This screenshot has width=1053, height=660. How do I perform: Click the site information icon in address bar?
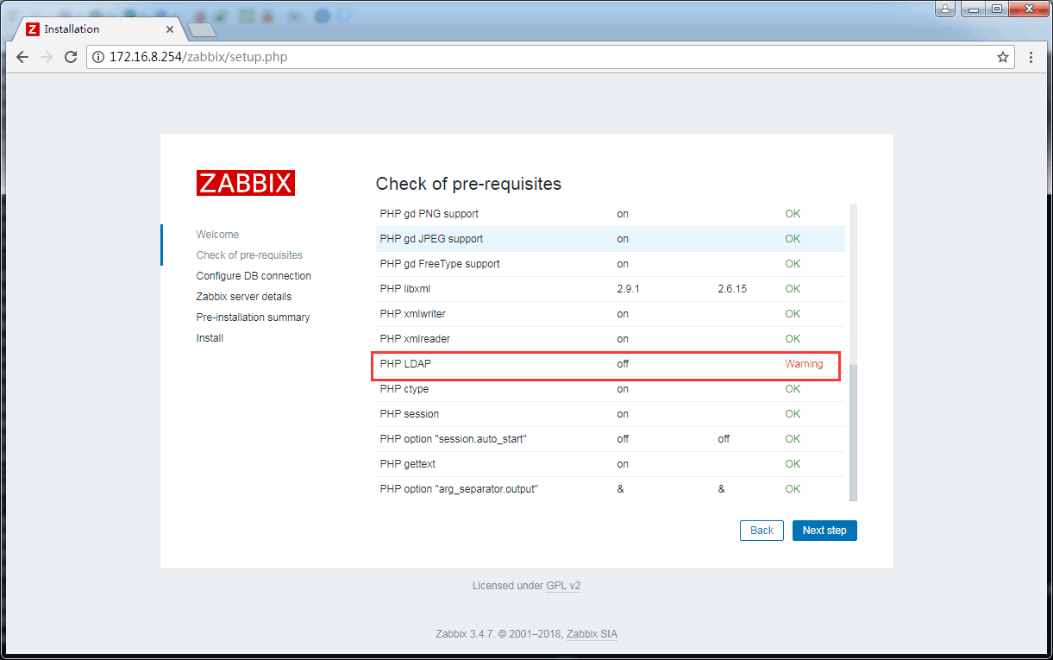point(98,57)
